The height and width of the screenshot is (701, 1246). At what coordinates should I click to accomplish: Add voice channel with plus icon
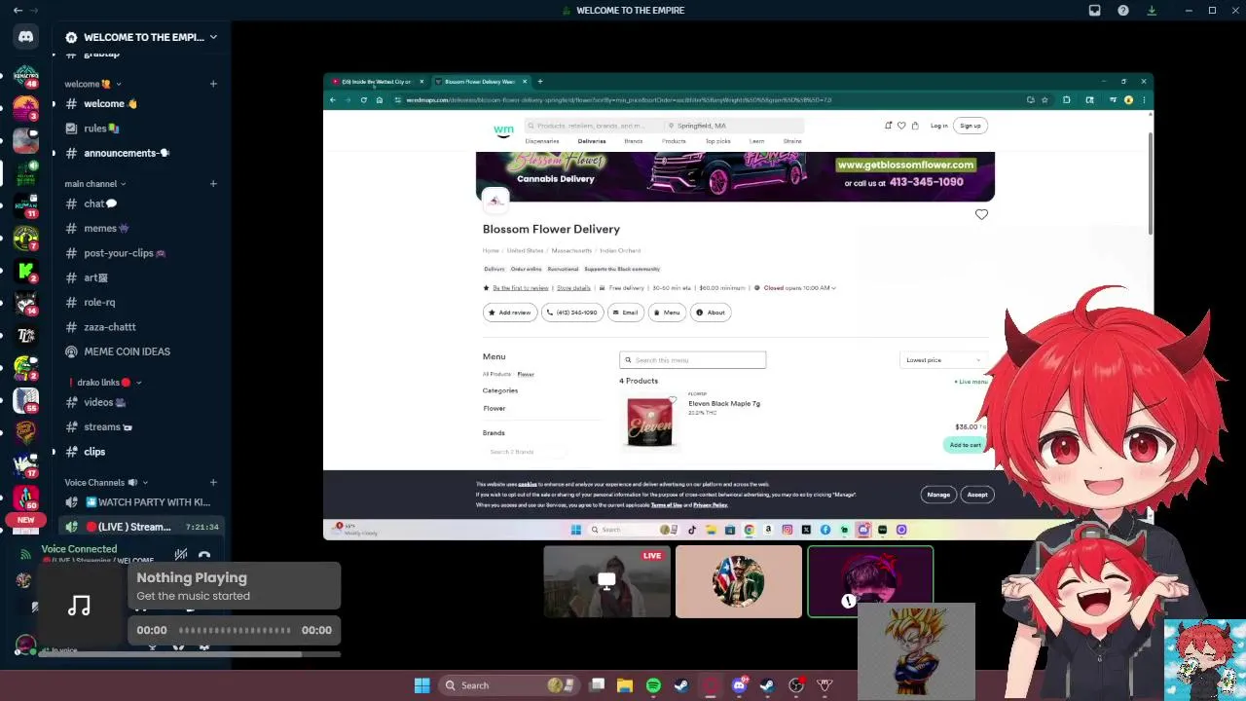pyautogui.click(x=213, y=482)
